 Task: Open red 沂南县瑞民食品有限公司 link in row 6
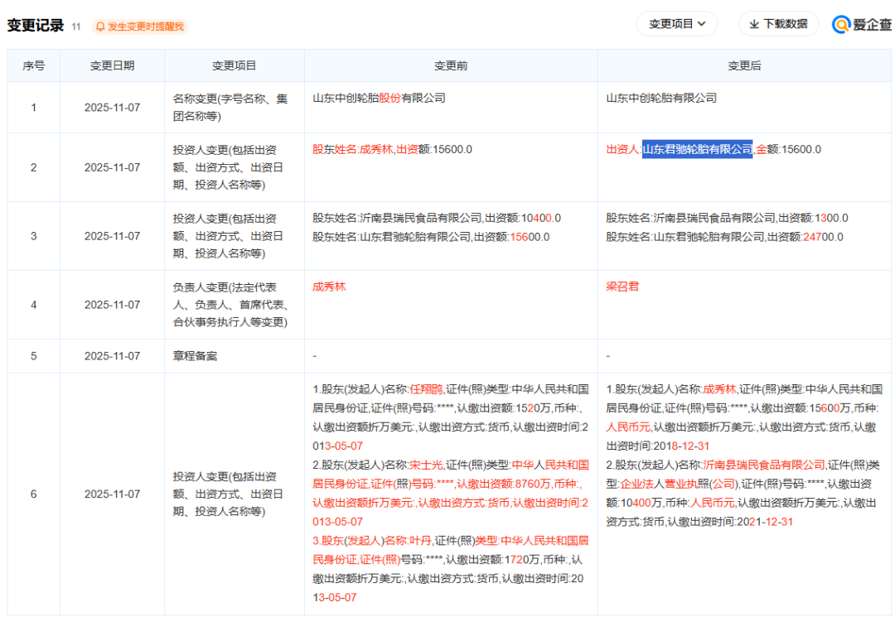[x=764, y=465]
